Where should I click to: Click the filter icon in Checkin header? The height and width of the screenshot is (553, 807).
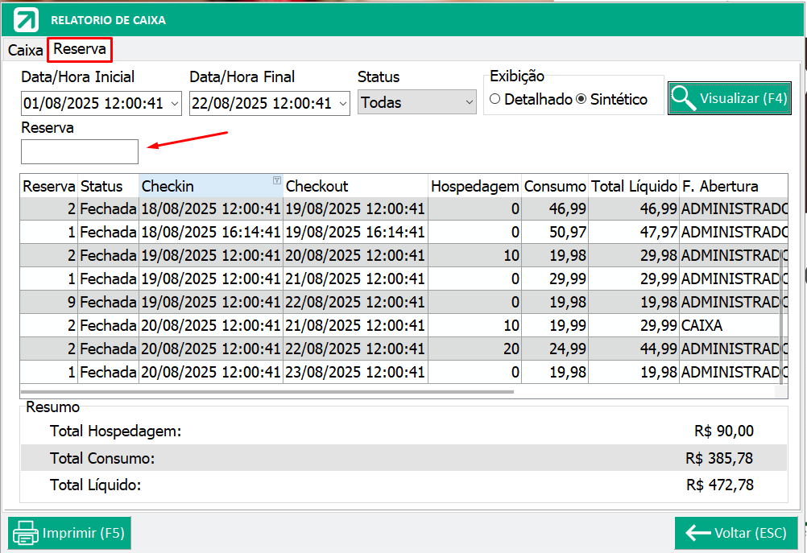(276, 180)
